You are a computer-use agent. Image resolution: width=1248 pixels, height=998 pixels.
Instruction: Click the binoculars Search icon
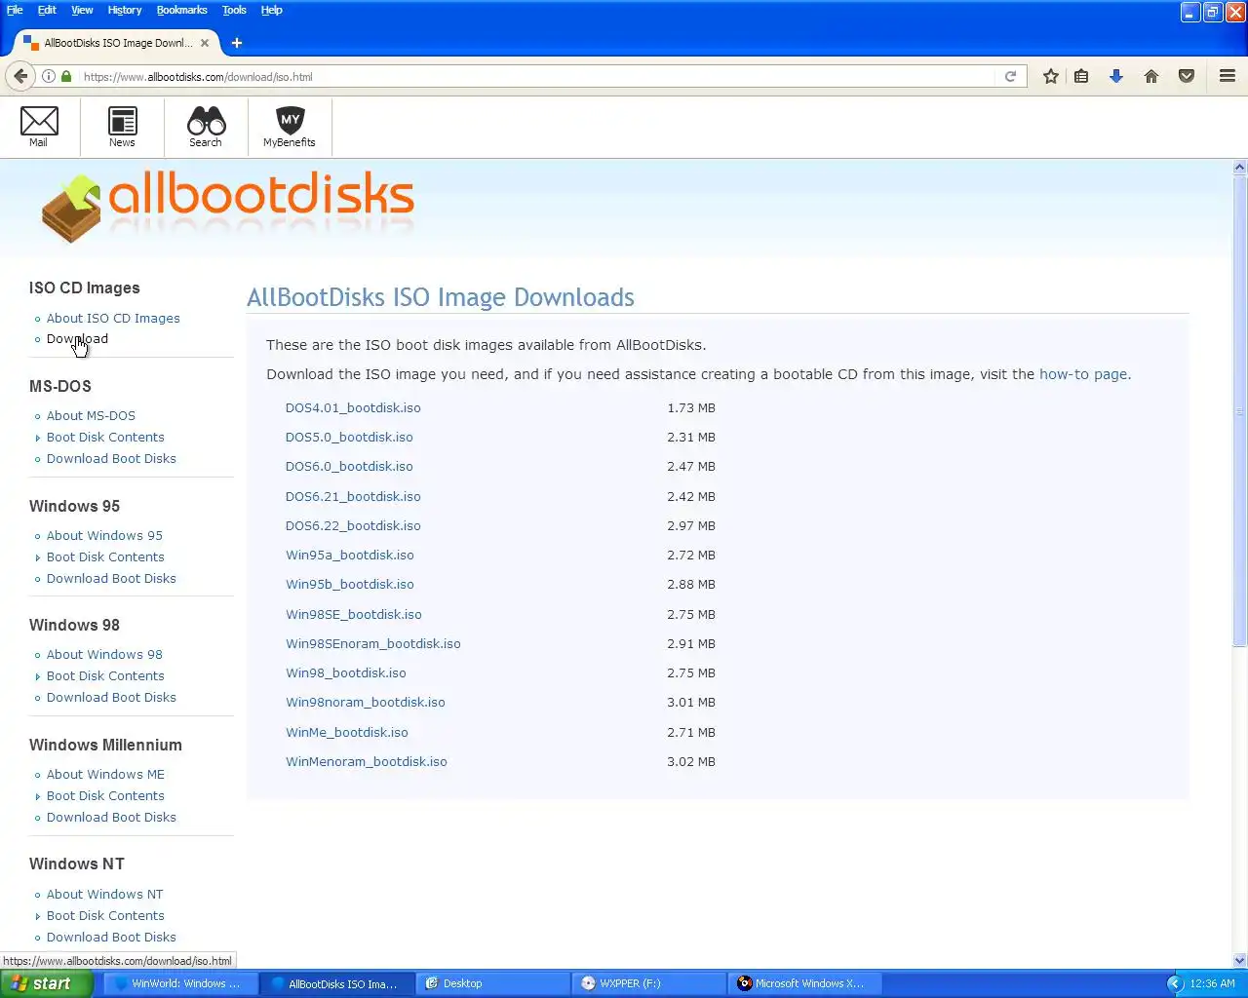[206, 127]
